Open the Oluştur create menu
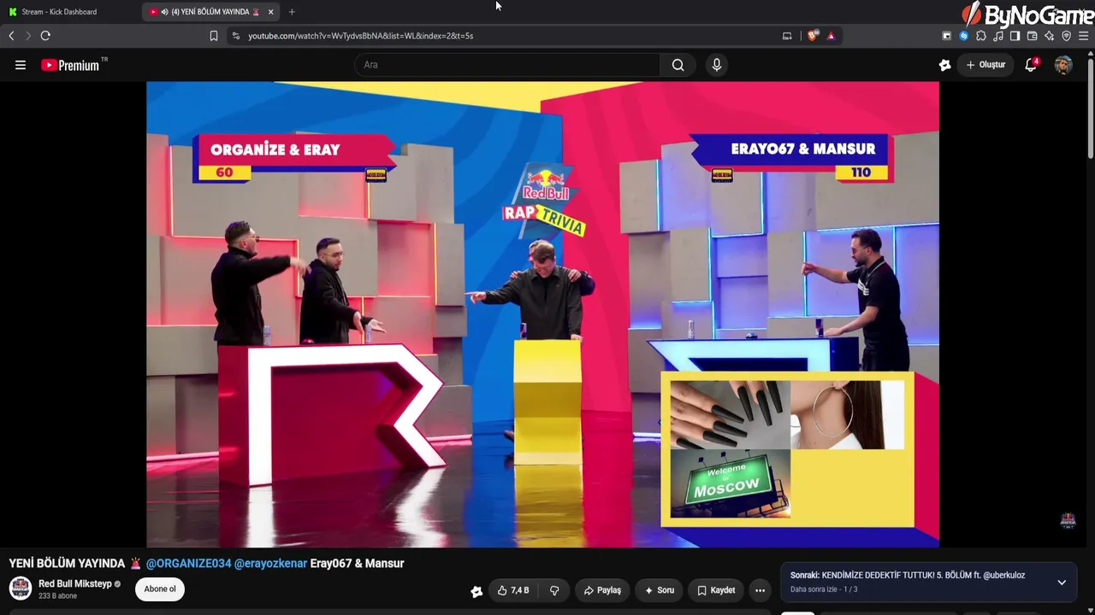The image size is (1095, 615). click(985, 65)
